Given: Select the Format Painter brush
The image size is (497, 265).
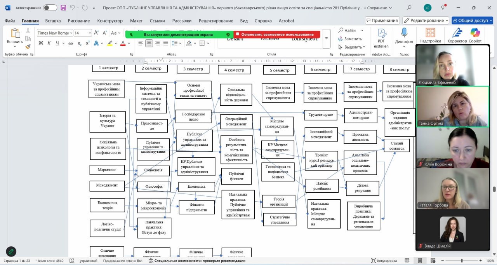Looking at the screenshot, I should point(28,46).
